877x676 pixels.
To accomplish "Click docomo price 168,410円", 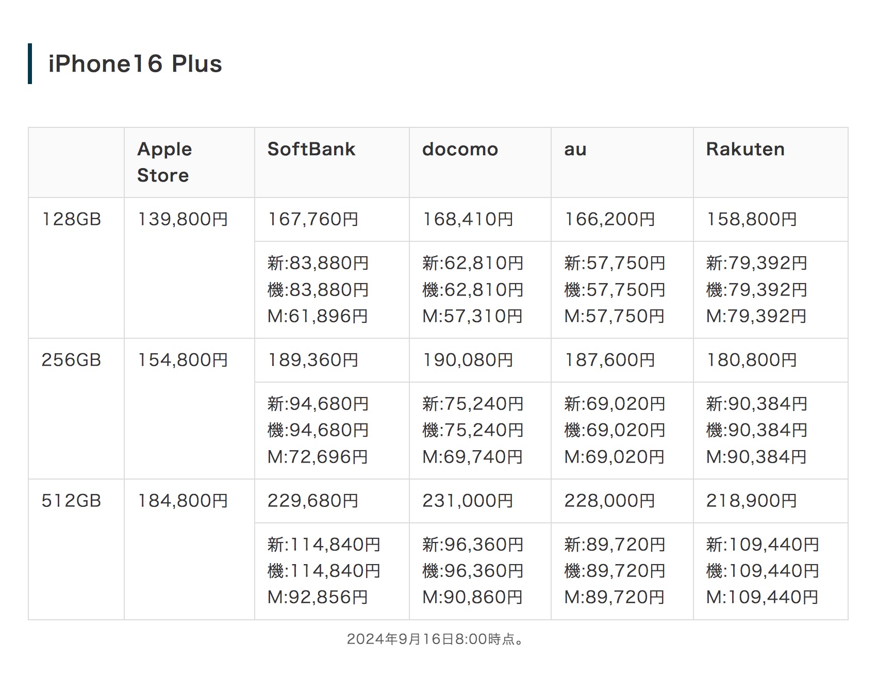I will (468, 219).
